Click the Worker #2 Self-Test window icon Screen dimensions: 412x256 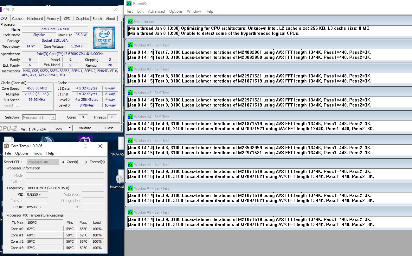(x=130, y=69)
